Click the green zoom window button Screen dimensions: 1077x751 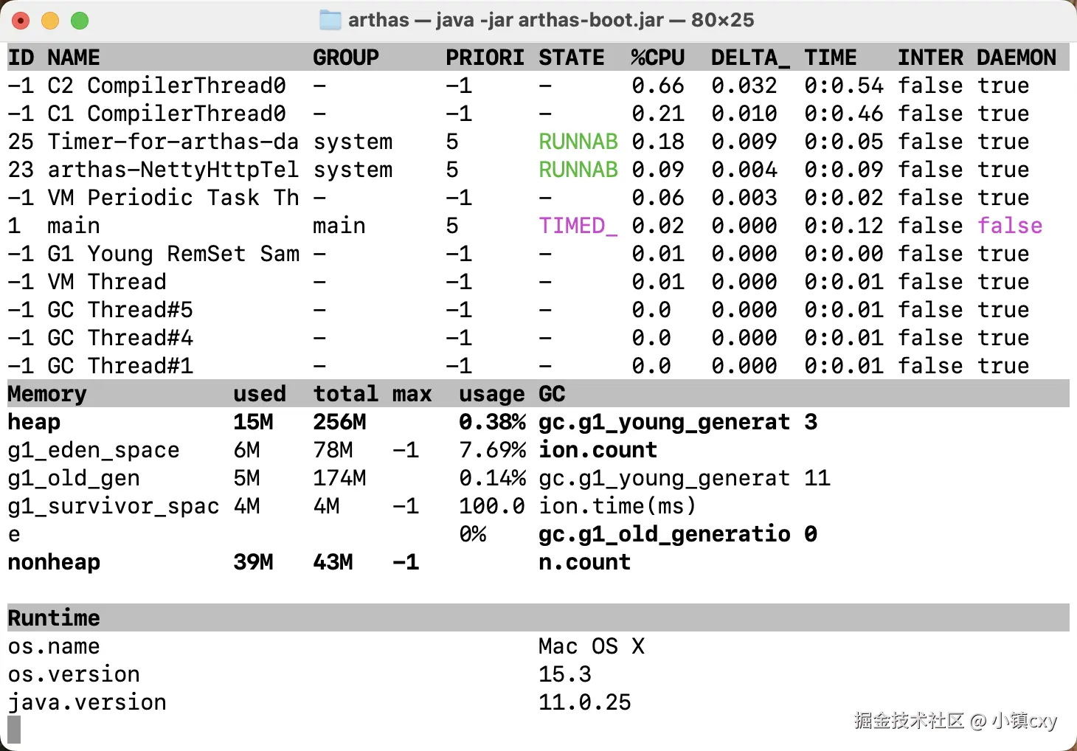tap(80, 21)
